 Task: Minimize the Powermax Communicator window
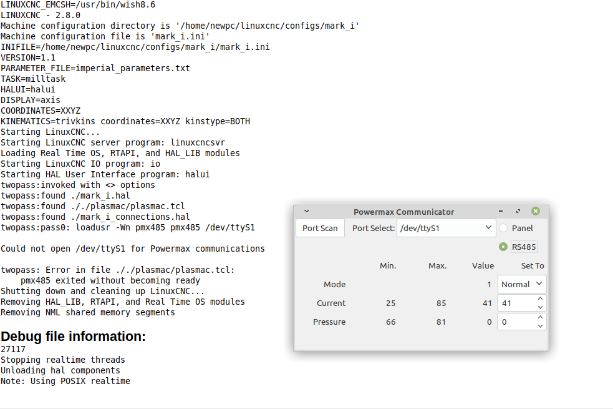(500, 211)
